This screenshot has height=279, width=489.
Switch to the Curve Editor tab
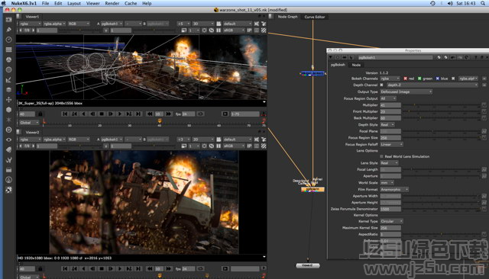click(x=315, y=17)
